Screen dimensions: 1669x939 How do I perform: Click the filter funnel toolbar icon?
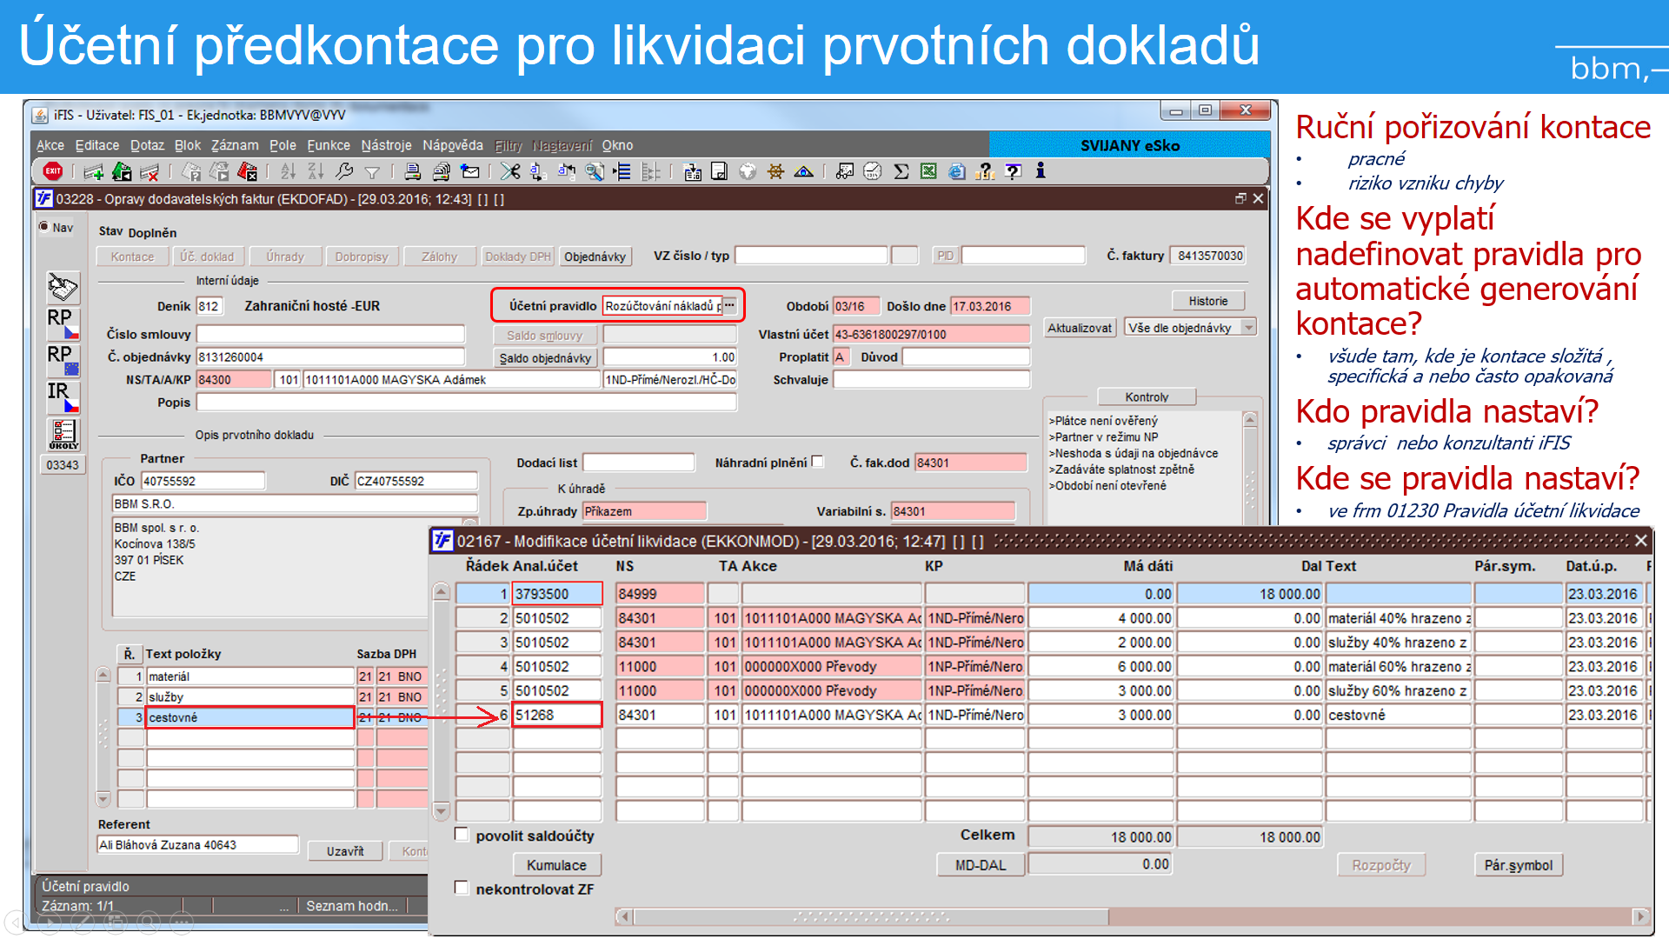372,172
